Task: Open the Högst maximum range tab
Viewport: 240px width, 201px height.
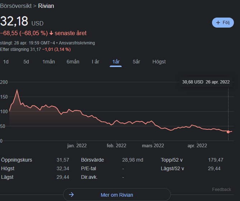Action: pos(159,62)
